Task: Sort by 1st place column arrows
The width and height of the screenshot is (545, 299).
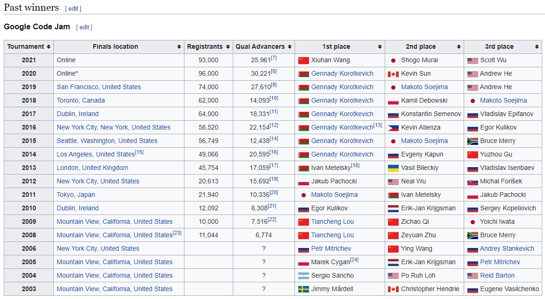Action: click(x=380, y=46)
